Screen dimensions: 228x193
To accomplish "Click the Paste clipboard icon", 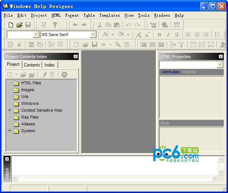I will pos(117,25).
